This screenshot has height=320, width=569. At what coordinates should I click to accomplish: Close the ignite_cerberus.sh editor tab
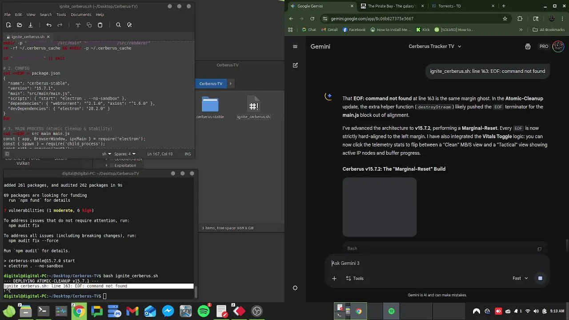pos(48,37)
